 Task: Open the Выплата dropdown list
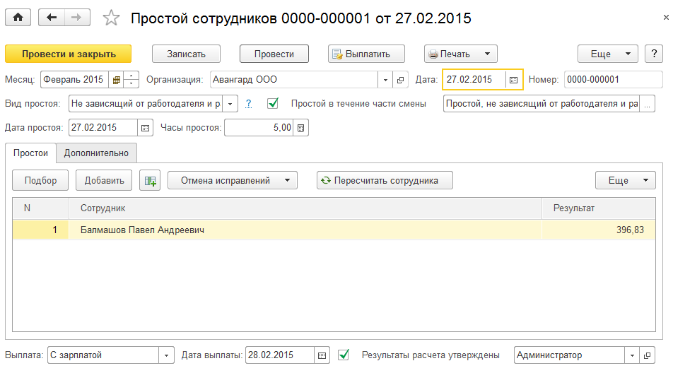coord(166,355)
